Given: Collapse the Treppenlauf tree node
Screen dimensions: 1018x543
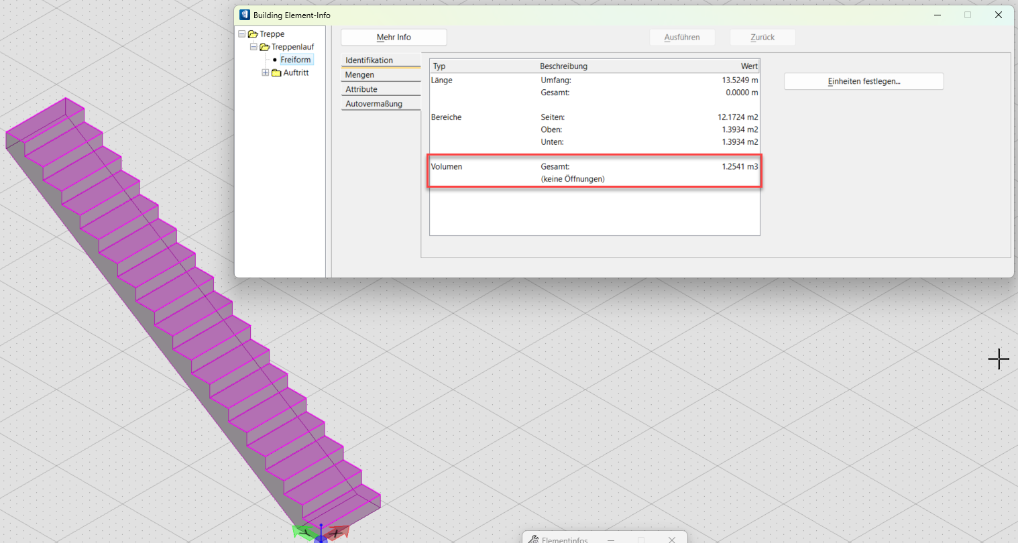Looking at the screenshot, I should 253,47.
